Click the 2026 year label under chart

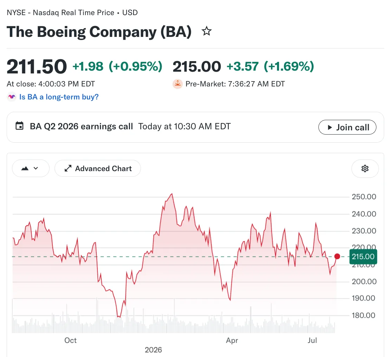coord(153,350)
